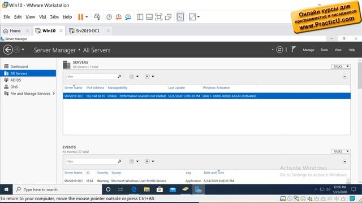The height and width of the screenshot is (203, 362).
Task: Open the Manage menu in Server Manager
Action: pyautogui.click(x=308, y=50)
